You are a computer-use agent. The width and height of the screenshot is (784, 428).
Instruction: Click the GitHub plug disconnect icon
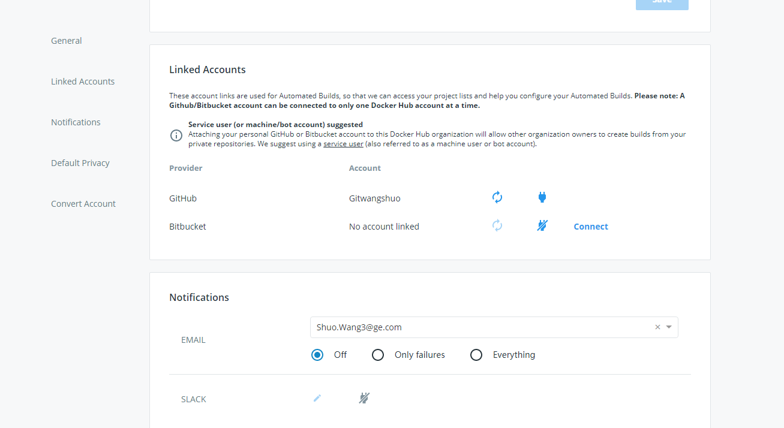coord(542,197)
